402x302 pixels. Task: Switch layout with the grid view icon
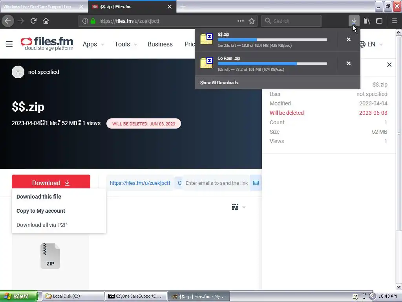235,207
